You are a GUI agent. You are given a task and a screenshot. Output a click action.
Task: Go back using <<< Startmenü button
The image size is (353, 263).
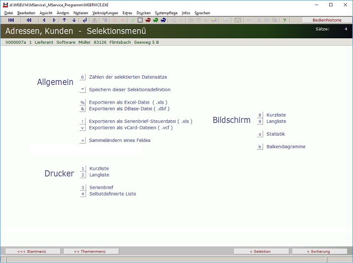click(x=32, y=251)
